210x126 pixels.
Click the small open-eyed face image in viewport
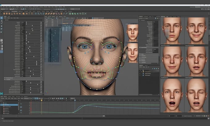(132, 33)
